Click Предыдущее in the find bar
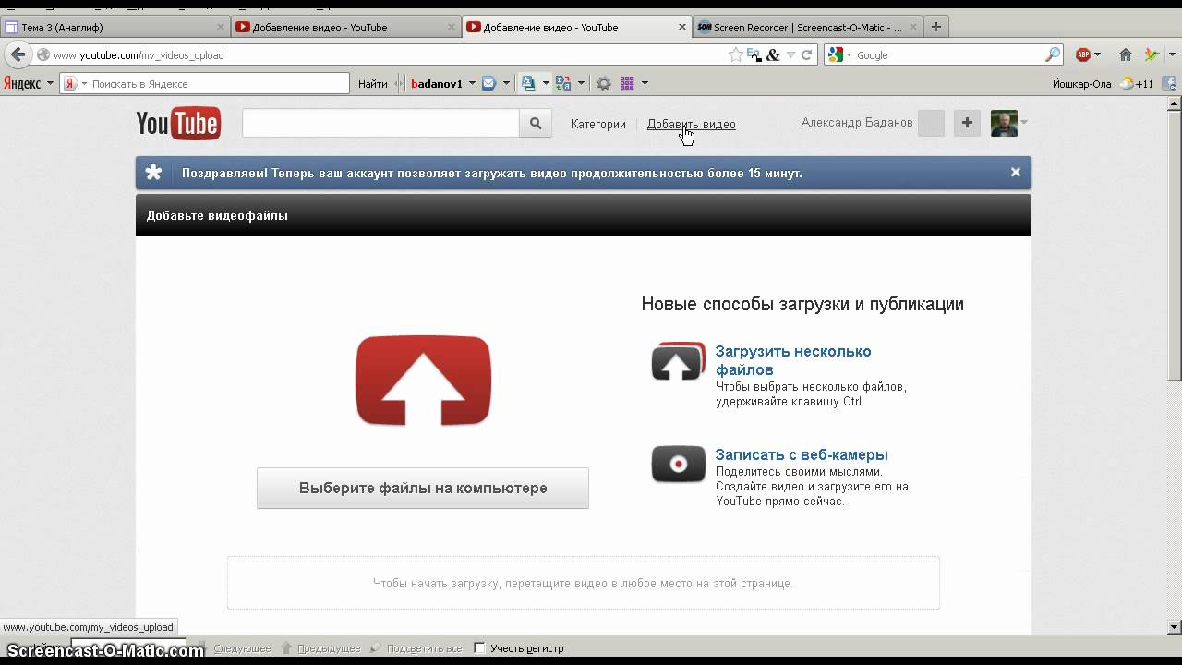The width and height of the screenshot is (1182, 665). point(328,648)
